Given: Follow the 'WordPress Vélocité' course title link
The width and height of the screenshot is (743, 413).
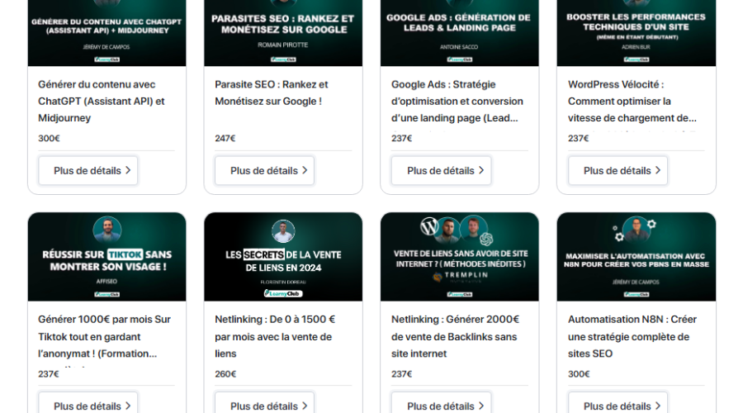Looking at the screenshot, I should click(632, 101).
